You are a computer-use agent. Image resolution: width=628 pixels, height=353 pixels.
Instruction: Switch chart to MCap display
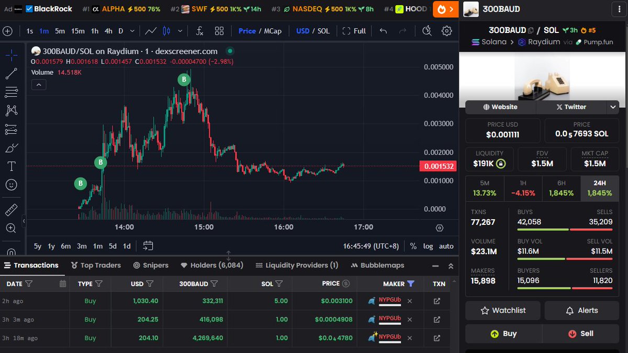click(273, 31)
